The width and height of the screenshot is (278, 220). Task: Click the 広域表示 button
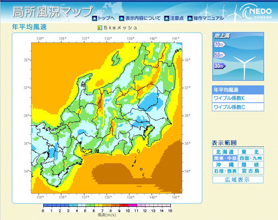pyautogui.click(x=238, y=180)
